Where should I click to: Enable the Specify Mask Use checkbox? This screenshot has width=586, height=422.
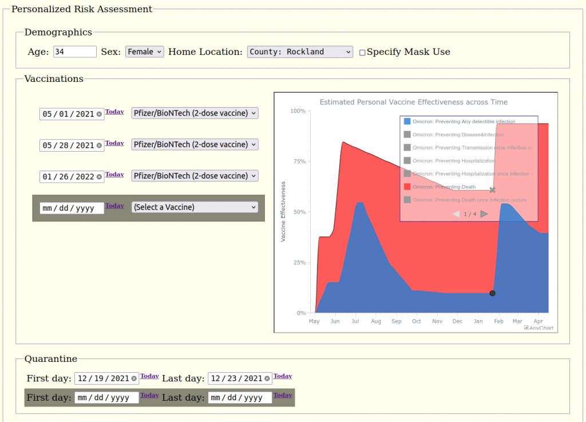pos(362,52)
